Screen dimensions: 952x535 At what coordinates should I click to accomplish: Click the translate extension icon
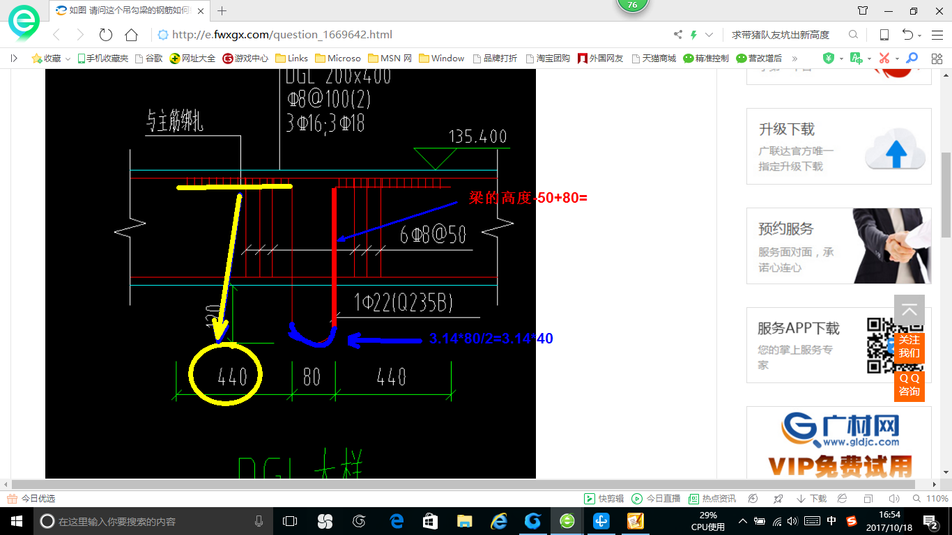tap(857, 59)
